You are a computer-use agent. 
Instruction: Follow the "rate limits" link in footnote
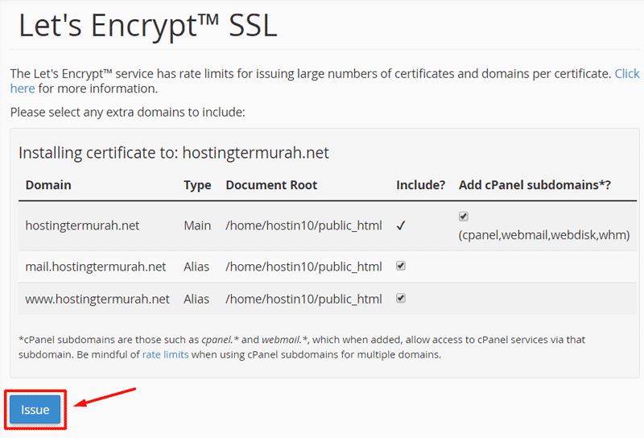click(x=165, y=354)
